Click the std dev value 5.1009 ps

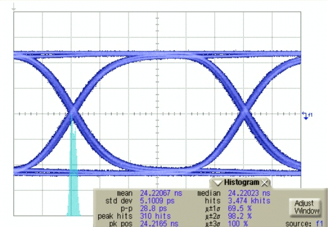pos(157,201)
